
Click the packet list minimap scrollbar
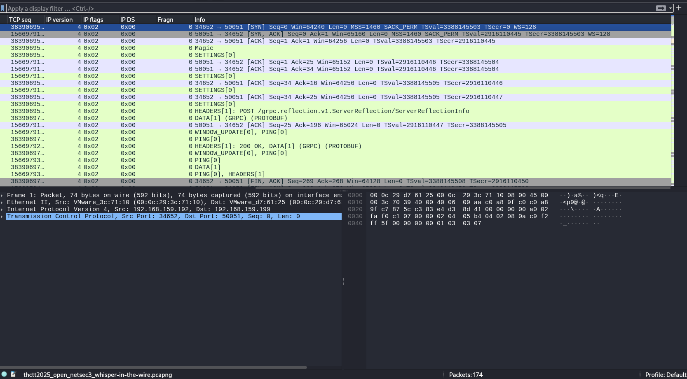coord(673,100)
